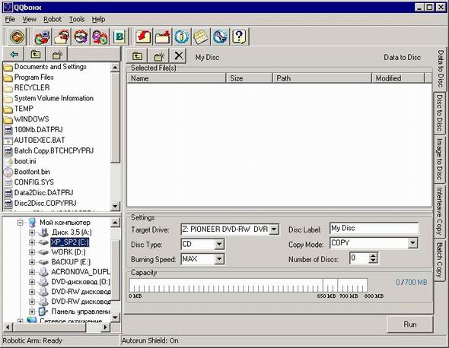Click new folder icon above Selected Files
Screen dimensions: 449x348
click(159, 55)
